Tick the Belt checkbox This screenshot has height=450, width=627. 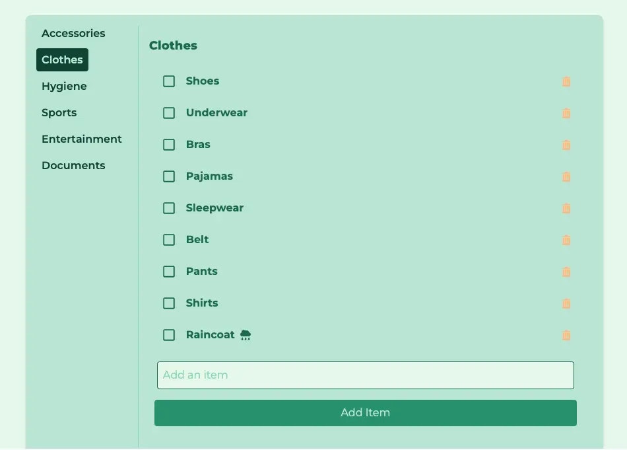pos(169,240)
